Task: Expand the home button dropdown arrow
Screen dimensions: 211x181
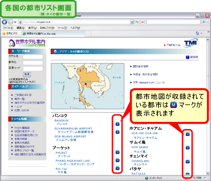Action: (x=201, y=33)
